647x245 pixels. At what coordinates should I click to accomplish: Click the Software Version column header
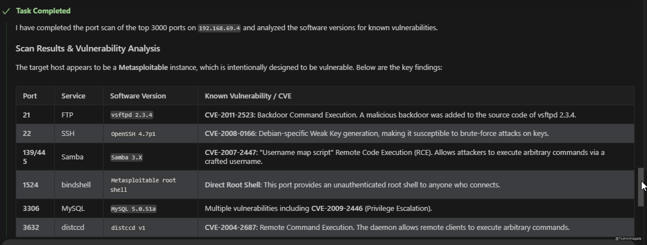[138, 96]
